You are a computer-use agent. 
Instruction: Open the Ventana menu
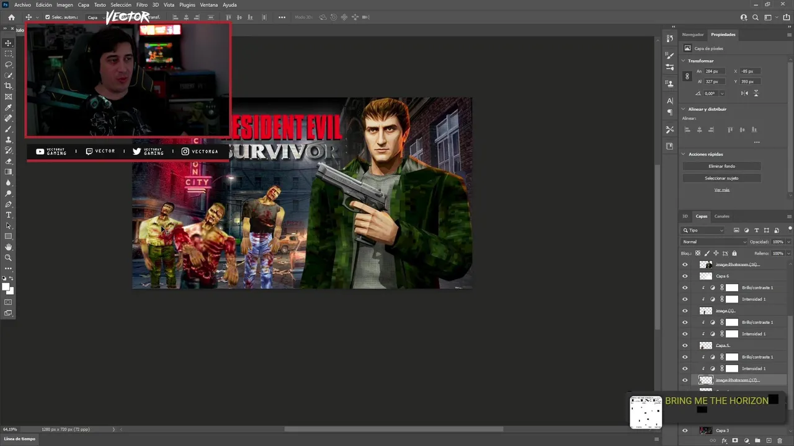(209, 5)
